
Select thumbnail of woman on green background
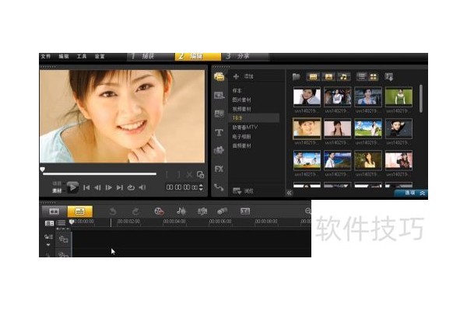click(399, 96)
